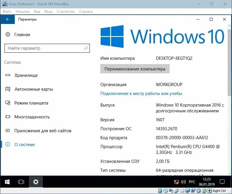The image size is (232, 194).
Task: Click the tablet mode icon
Action: [x=8, y=103]
